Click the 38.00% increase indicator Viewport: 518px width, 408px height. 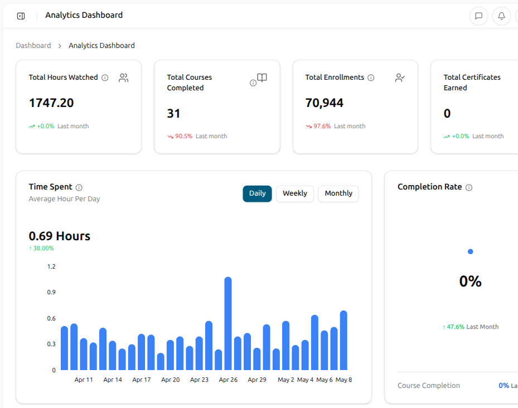(x=41, y=248)
